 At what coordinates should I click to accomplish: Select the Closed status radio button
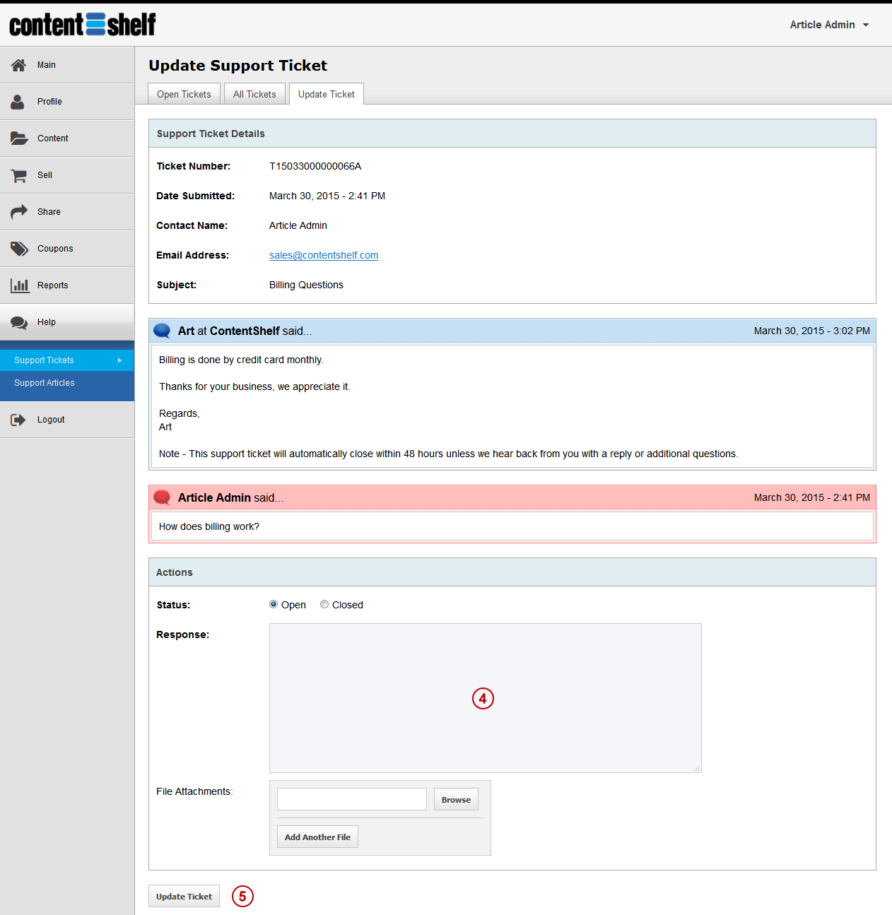[x=324, y=604]
